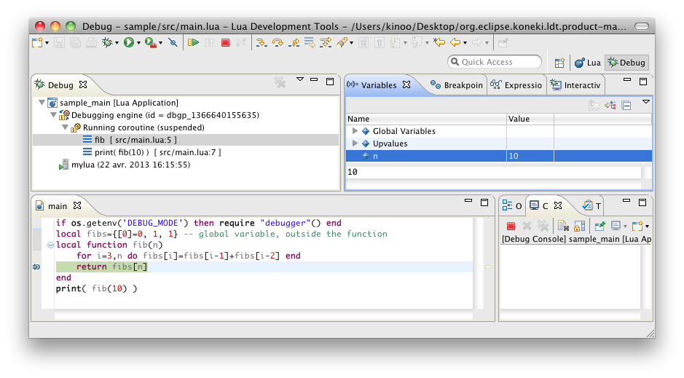
Task: Click red Terminate icon in Console toolbar
Action: tap(511, 226)
